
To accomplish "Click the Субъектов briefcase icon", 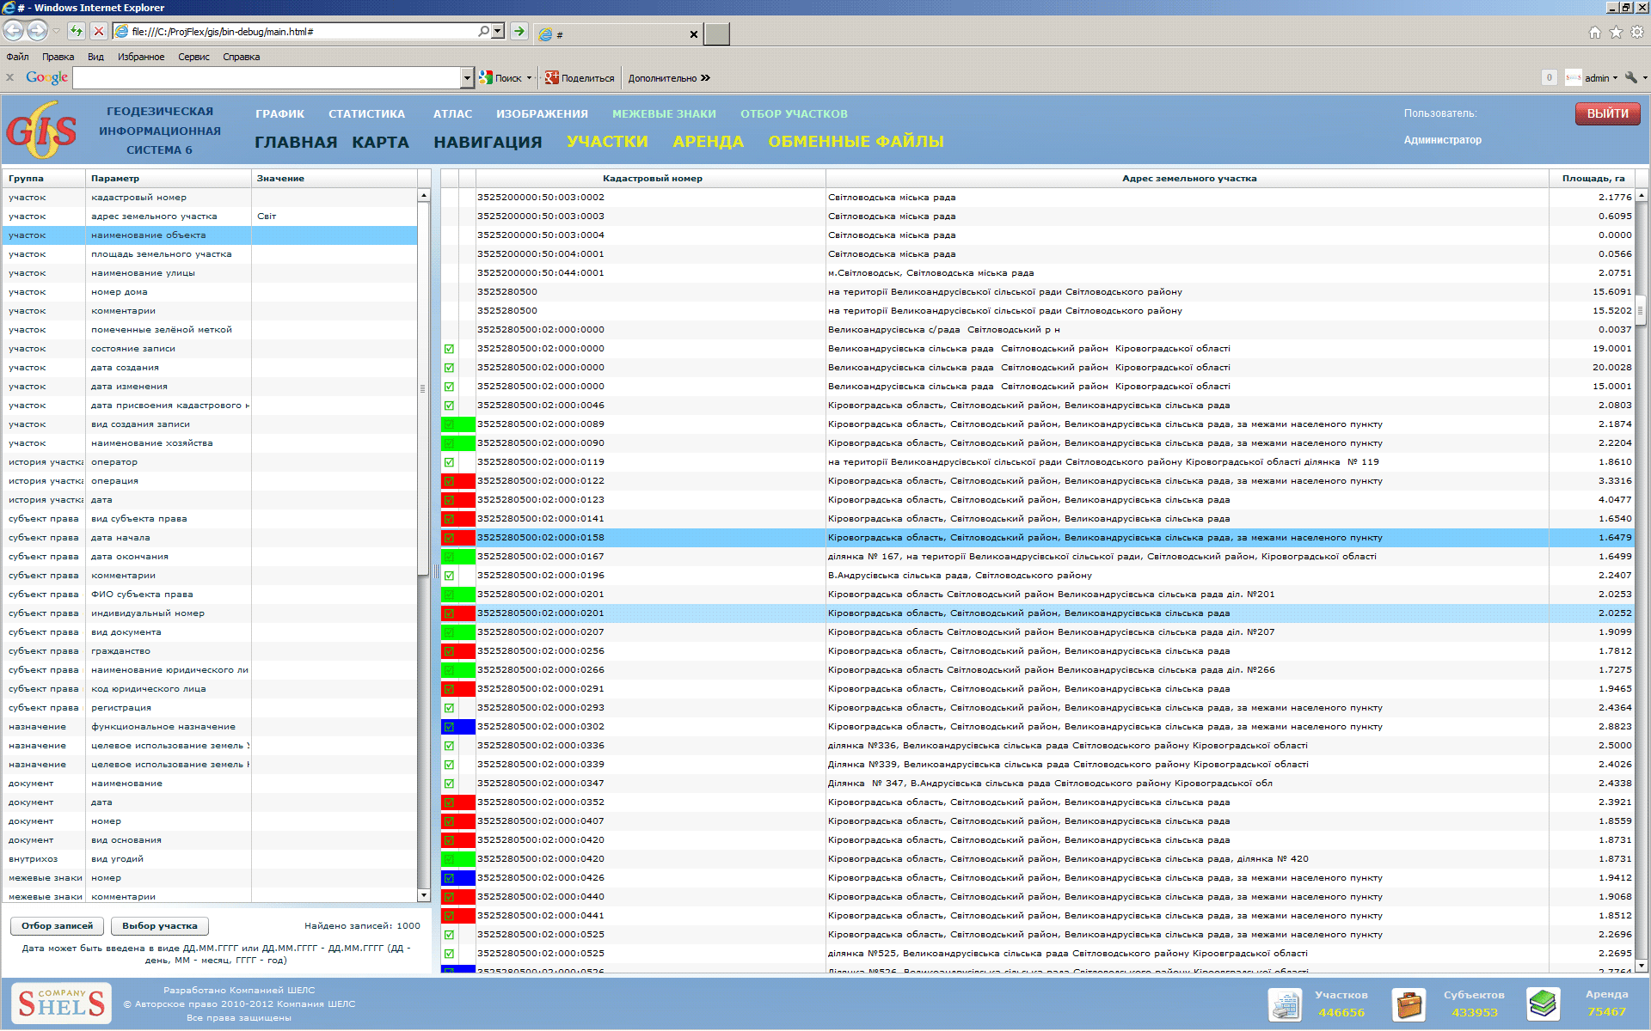I will [x=1409, y=1004].
